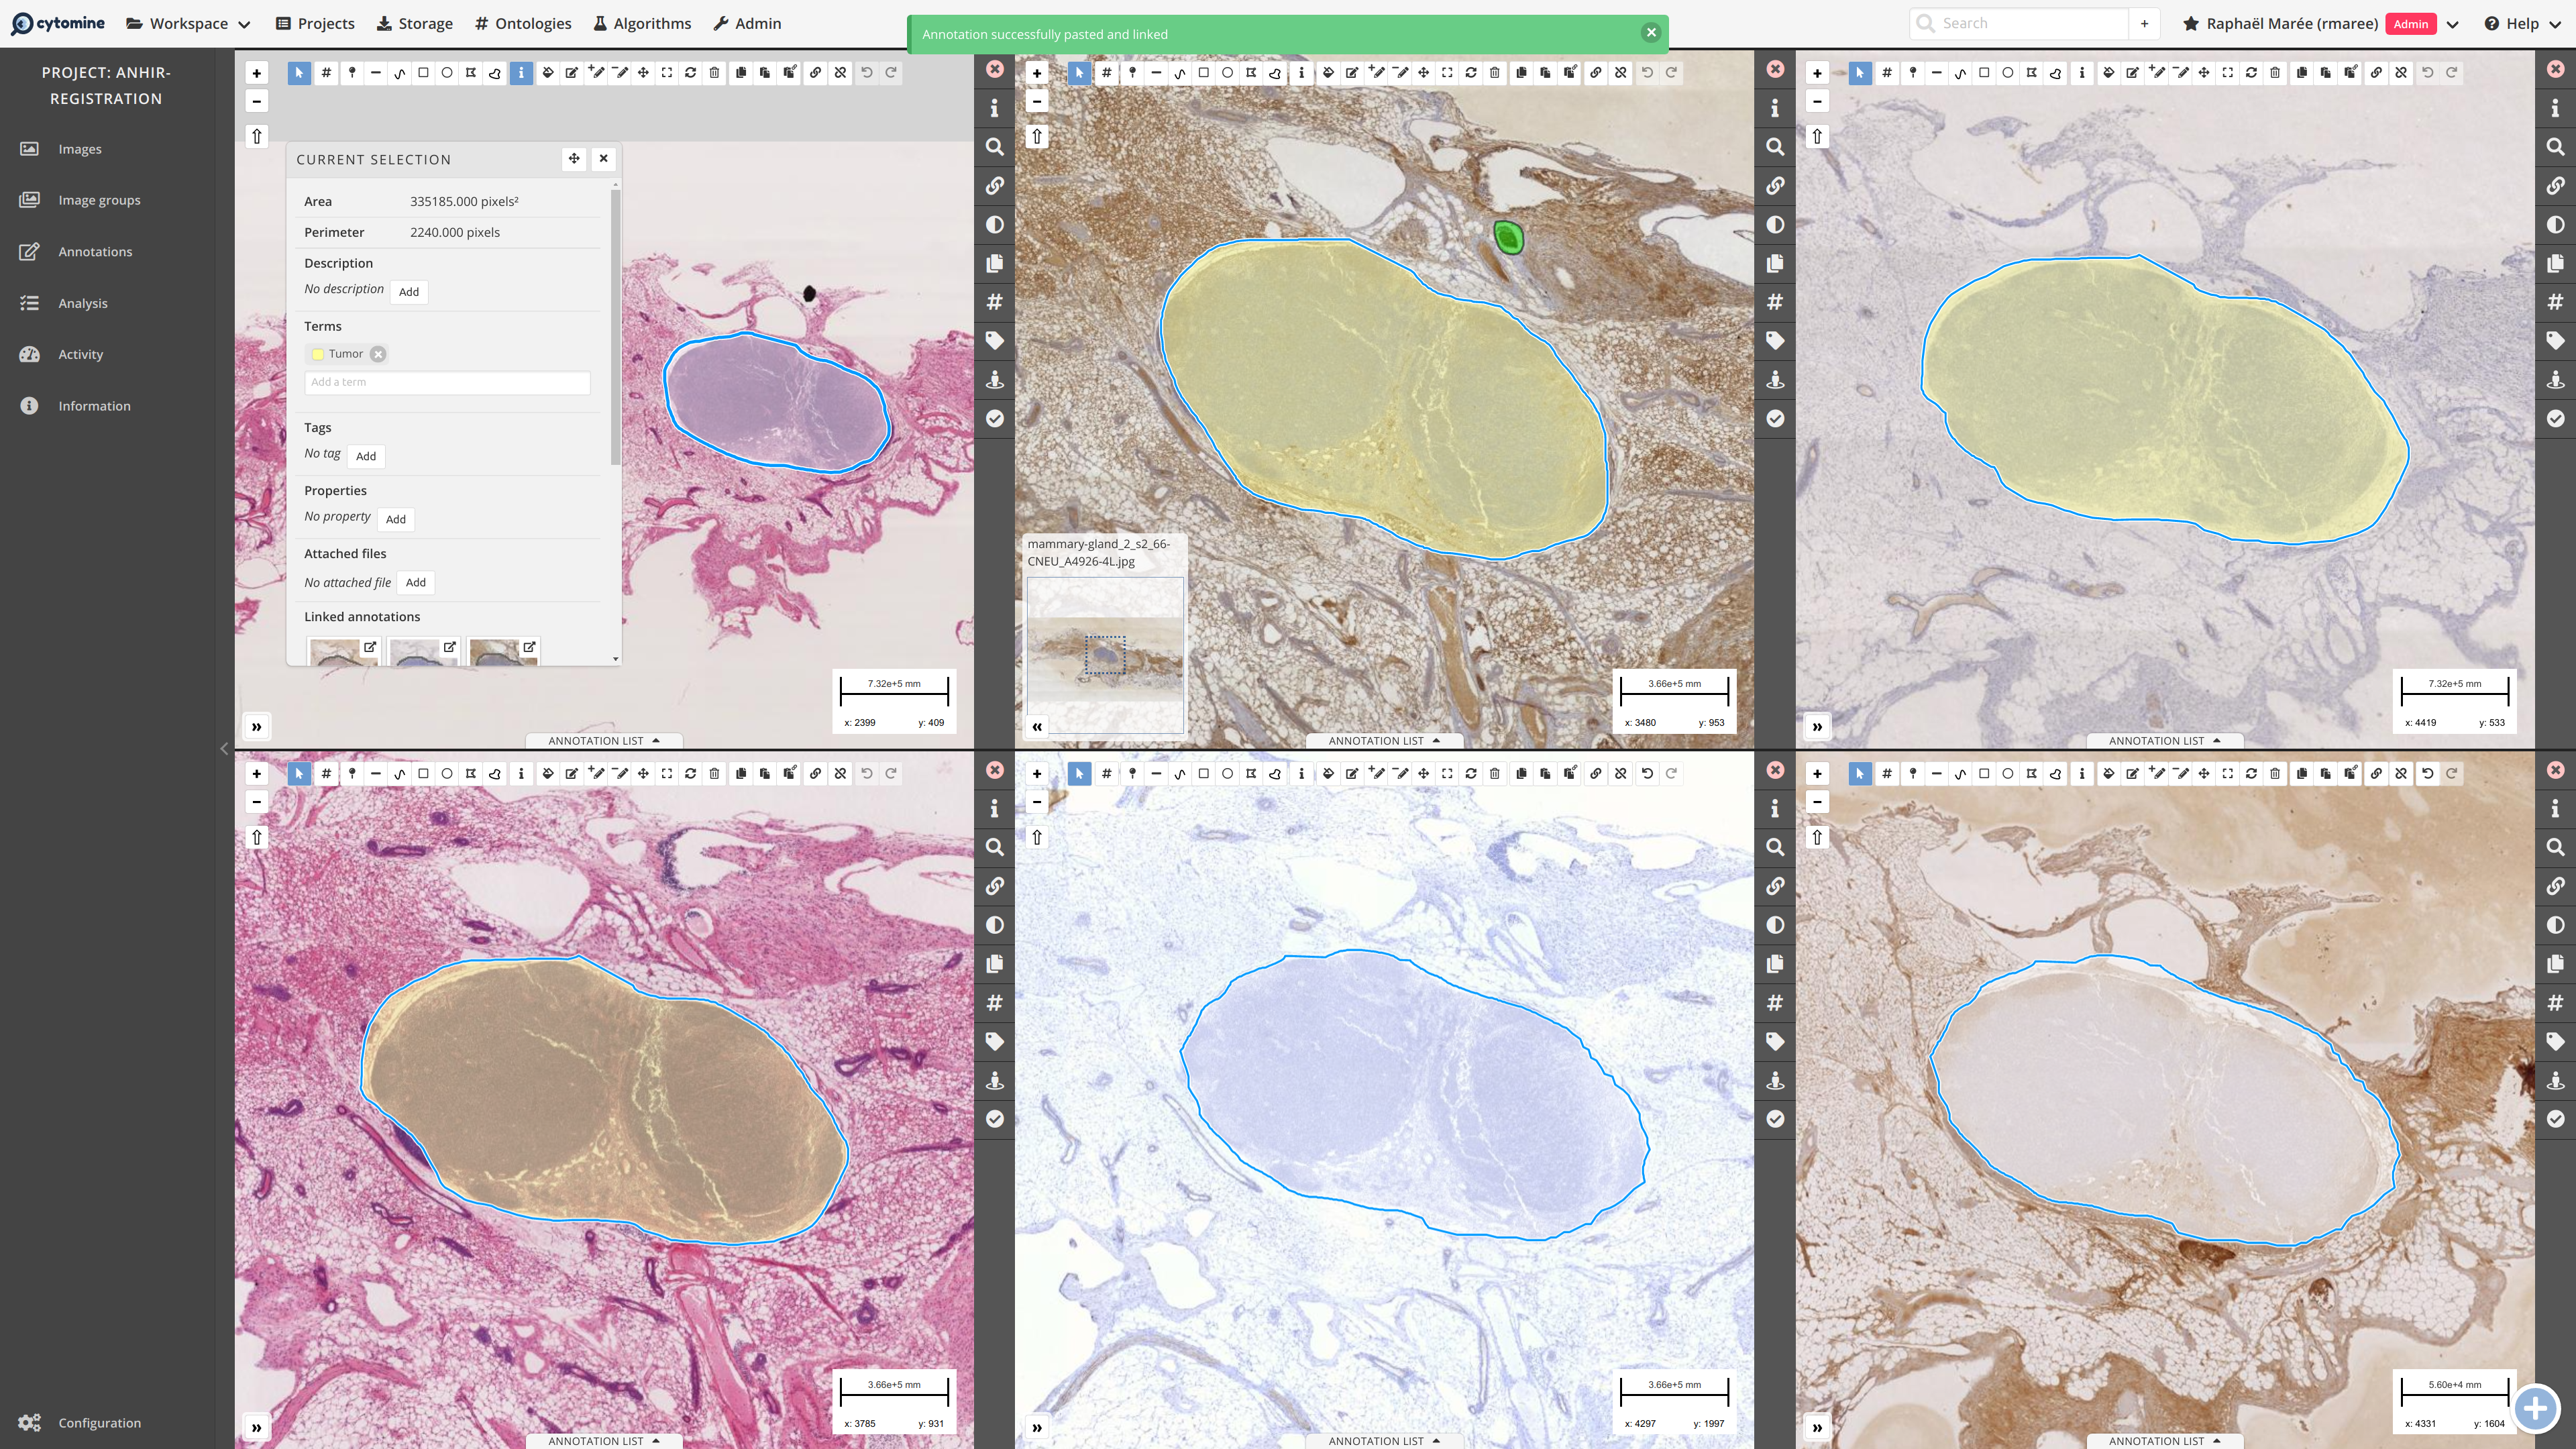Go to the Analysis sidebar page
This screenshot has height=1449, width=2576.
pos(82,303)
